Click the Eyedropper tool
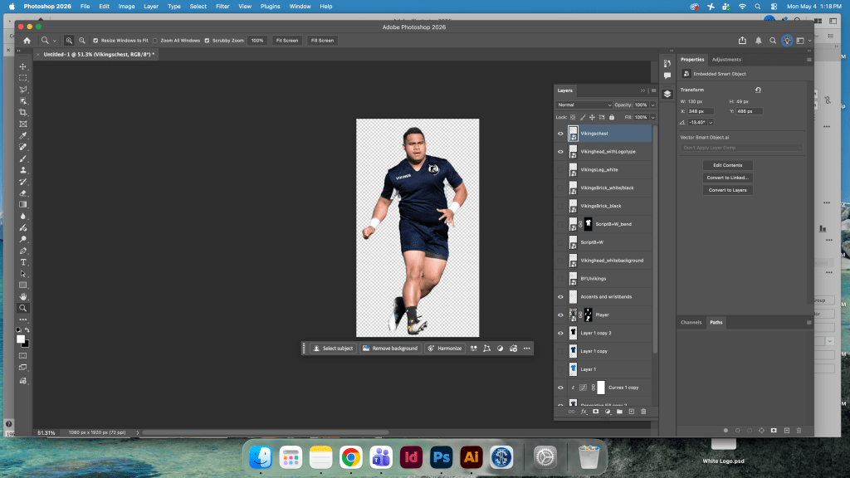This screenshot has height=478, width=850. [22, 135]
